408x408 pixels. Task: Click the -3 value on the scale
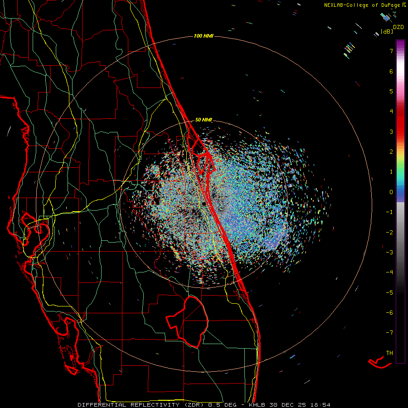pyautogui.click(x=389, y=253)
